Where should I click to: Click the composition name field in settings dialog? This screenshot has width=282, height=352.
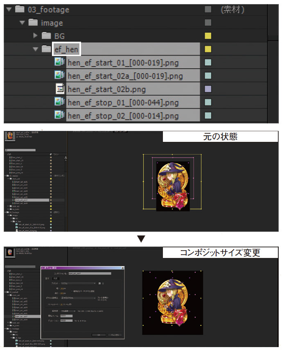click(x=90, y=274)
